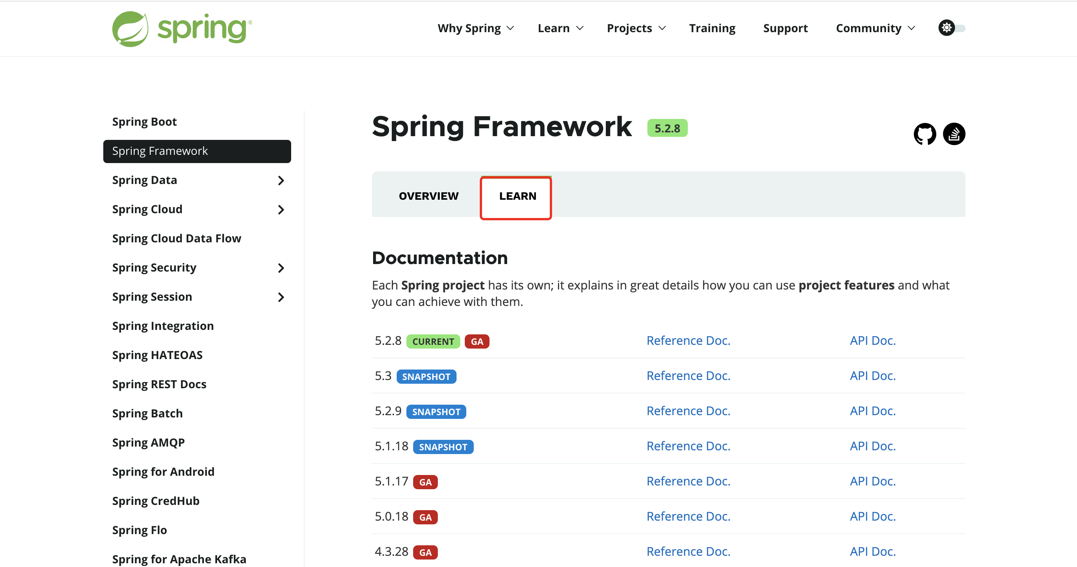Open the Stack Overflow icon
The width and height of the screenshot is (1077, 567).
(x=955, y=134)
